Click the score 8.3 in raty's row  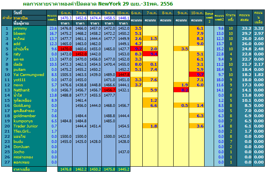tap(136, 54)
